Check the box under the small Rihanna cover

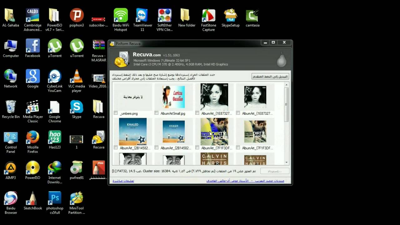coord(238,113)
